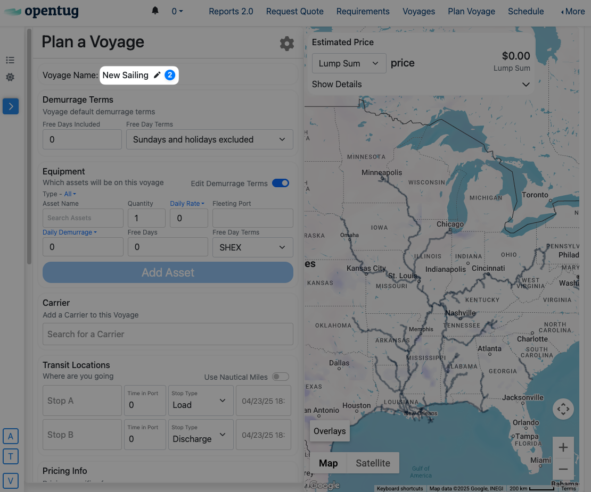Screen dimensions: 591x492
Task: Open the list view icon in sidebar
Action: pos(10,60)
